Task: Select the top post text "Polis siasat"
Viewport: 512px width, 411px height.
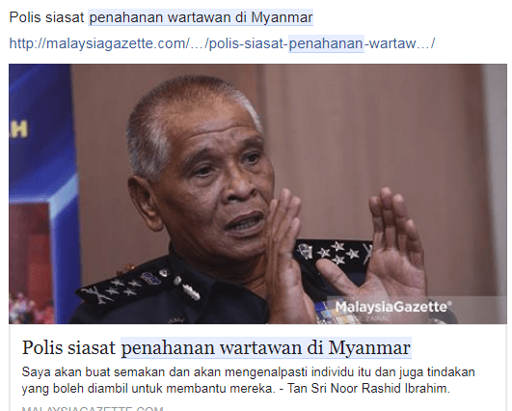Action: (46, 17)
